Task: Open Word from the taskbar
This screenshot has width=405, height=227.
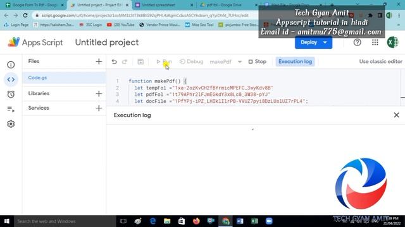Action: (x=240, y=221)
